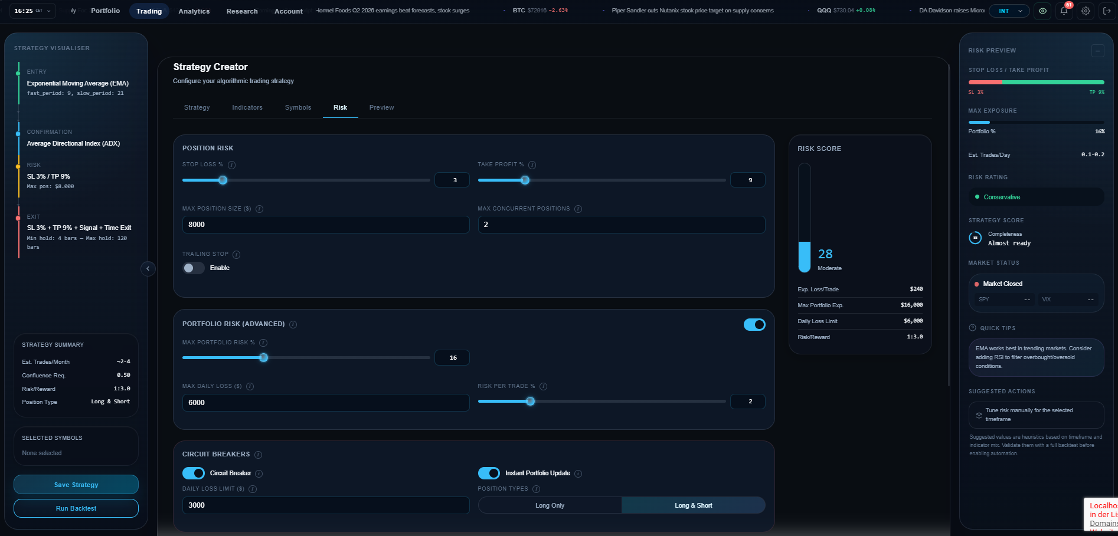The width and height of the screenshot is (1118, 536).
Task: Click the Trailing Stop info icon
Action: pos(237,255)
